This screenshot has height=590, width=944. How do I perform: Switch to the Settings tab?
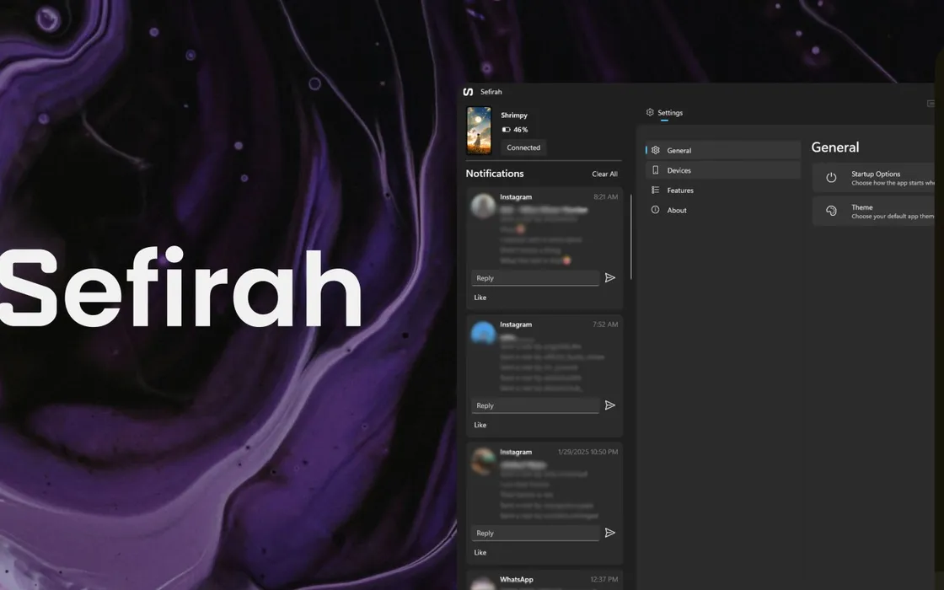point(664,113)
